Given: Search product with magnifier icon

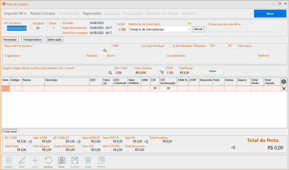Looking at the screenshot, I should [x=110, y=73].
